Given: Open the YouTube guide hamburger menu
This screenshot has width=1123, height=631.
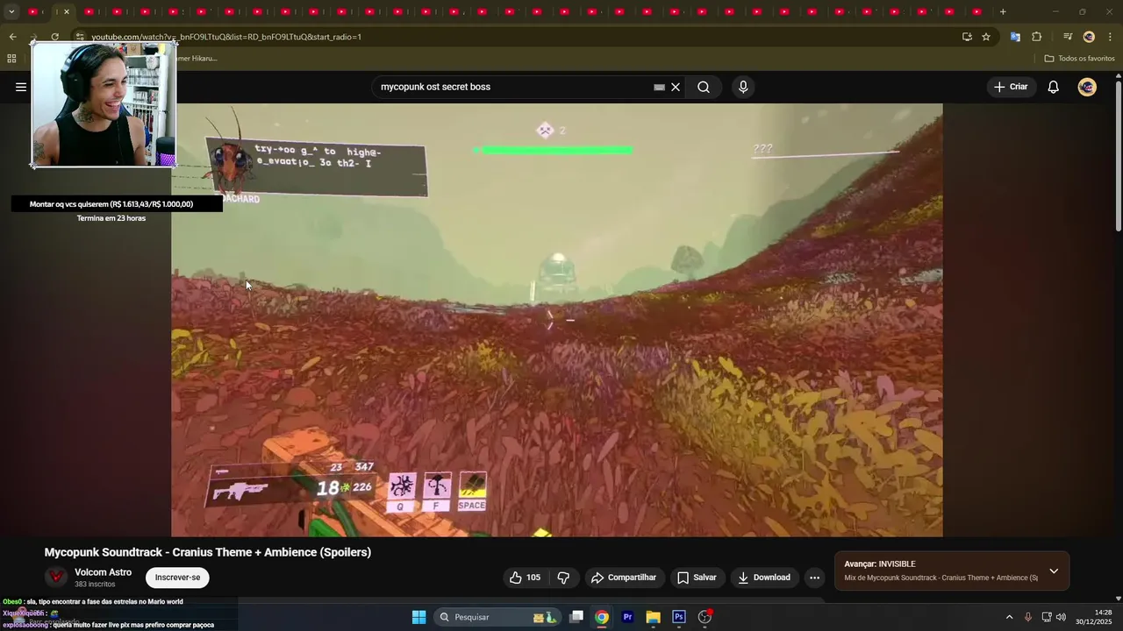Looking at the screenshot, I should click(x=21, y=87).
